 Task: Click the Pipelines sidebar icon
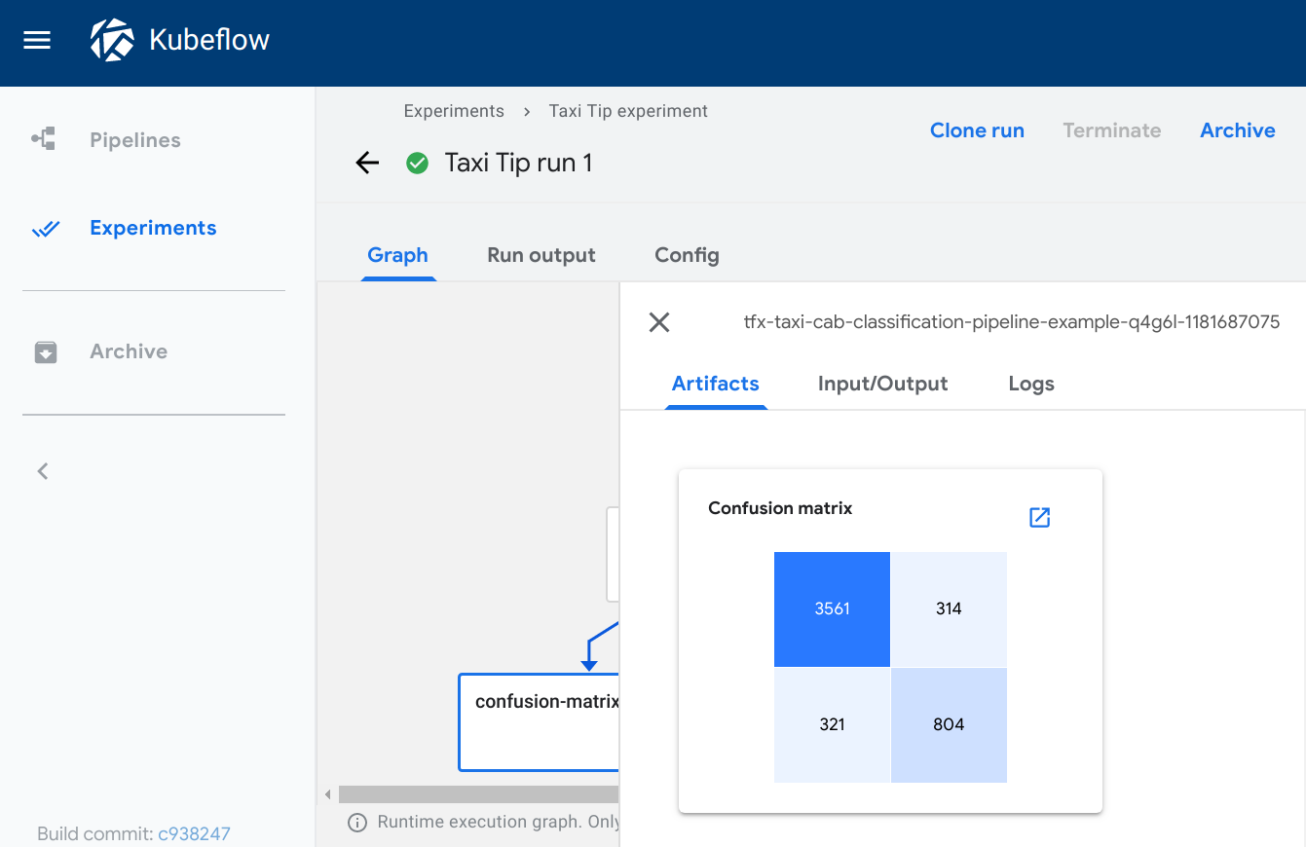44,140
